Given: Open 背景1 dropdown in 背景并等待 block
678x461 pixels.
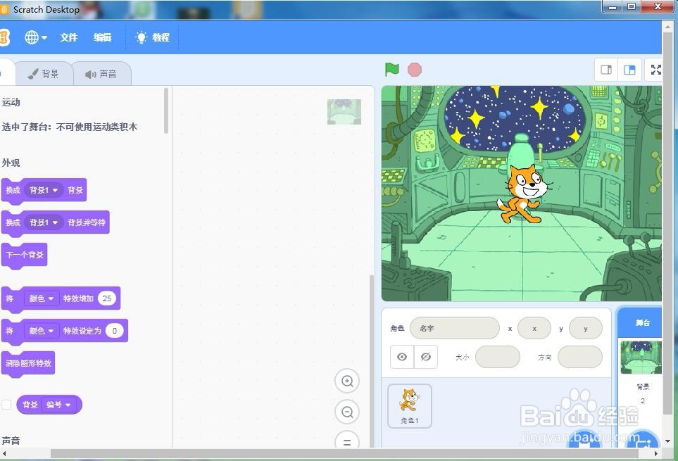Looking at the screenshot, I should 43,222.
